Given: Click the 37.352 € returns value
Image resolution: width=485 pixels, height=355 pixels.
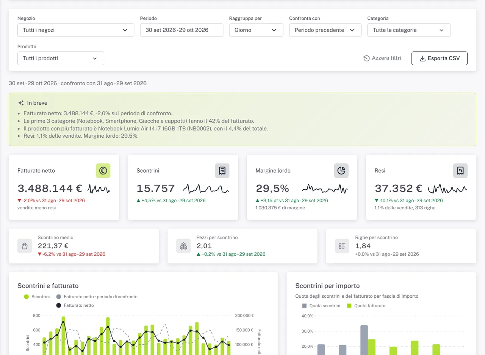Looking at the screenshot, I should [399, 188].
